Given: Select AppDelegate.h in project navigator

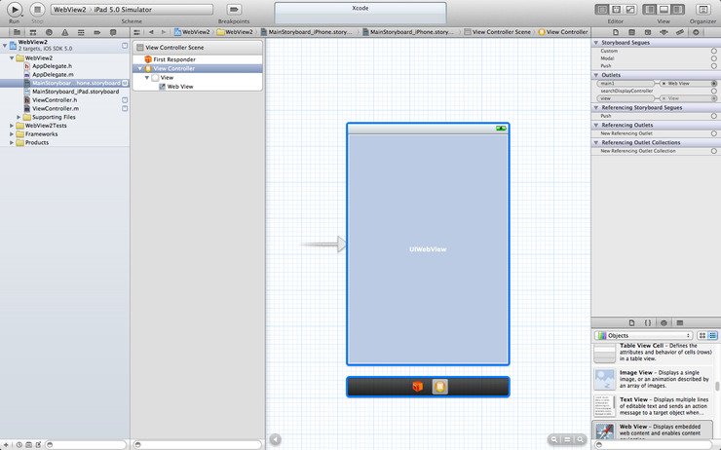Looking at the screenshot, I should click(x=52, y=66).
